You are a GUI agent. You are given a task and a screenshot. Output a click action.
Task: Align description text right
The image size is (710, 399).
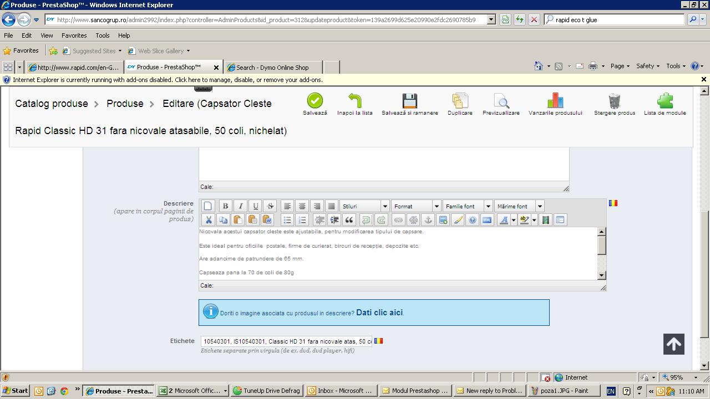317,206
